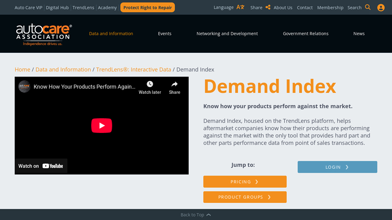392x220 pixels.
Task: Click the video Share arrow icon
Action: [x=174, y=84]
